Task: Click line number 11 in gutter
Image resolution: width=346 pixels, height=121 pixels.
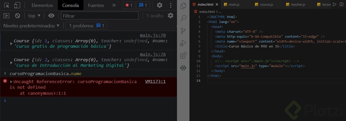Action: click(x=198, y=66)
